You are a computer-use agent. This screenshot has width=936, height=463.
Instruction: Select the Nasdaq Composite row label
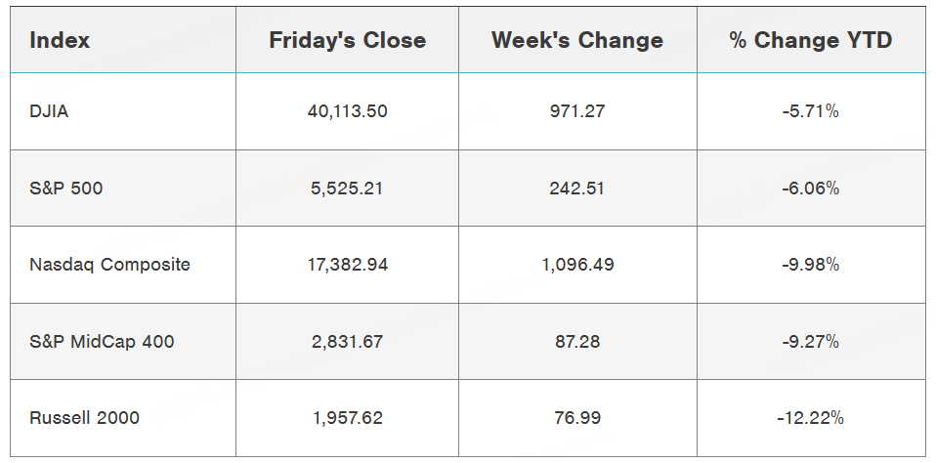click(109, 264)
